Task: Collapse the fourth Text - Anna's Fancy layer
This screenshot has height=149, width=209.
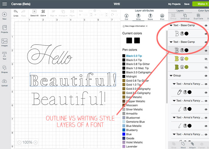Action: click(x=174, y=134)
